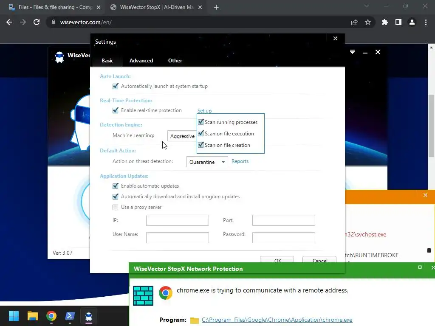
Task: Click Cancel in the Settings dialog
Action: 319,260
